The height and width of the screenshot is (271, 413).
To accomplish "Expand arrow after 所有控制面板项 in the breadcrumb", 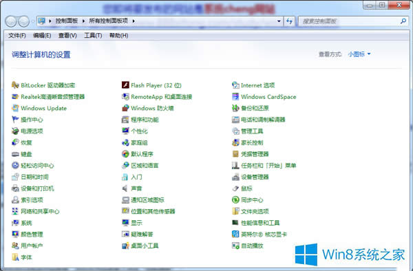I will click(x=134, y=21).
